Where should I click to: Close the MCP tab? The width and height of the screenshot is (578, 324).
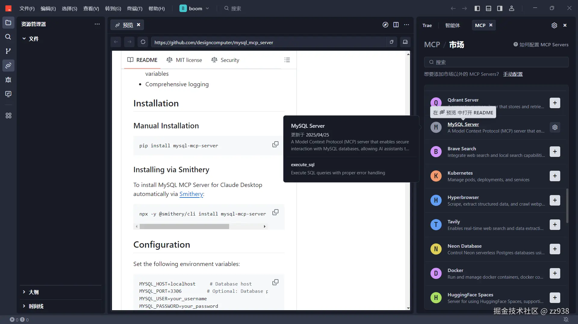491,25
